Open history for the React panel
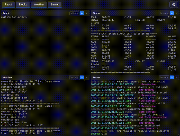 tap(74, 13)
